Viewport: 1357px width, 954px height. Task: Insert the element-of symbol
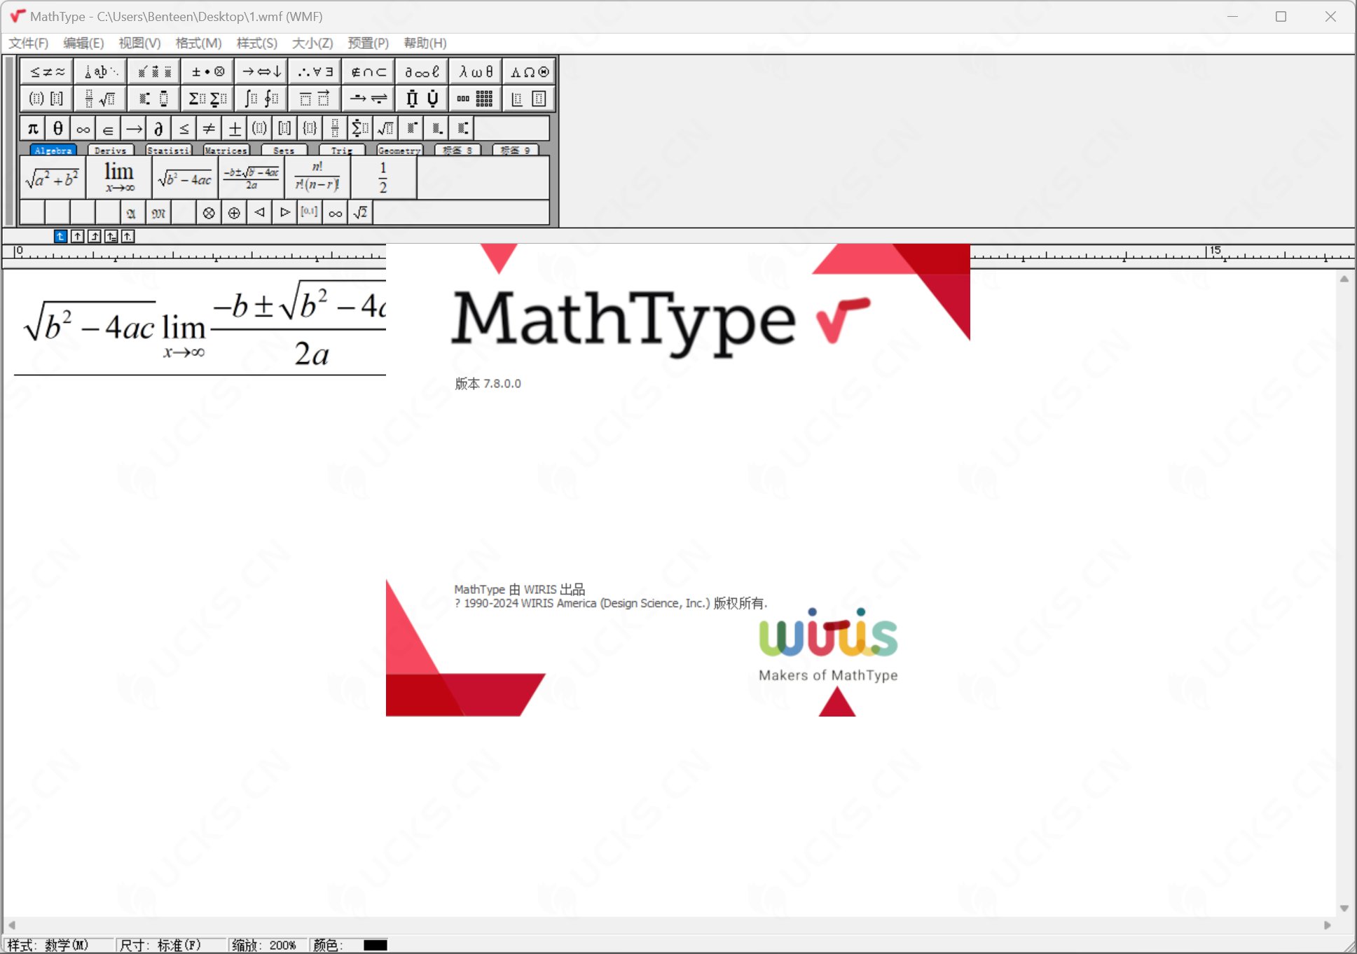click(x=109, y=129)
